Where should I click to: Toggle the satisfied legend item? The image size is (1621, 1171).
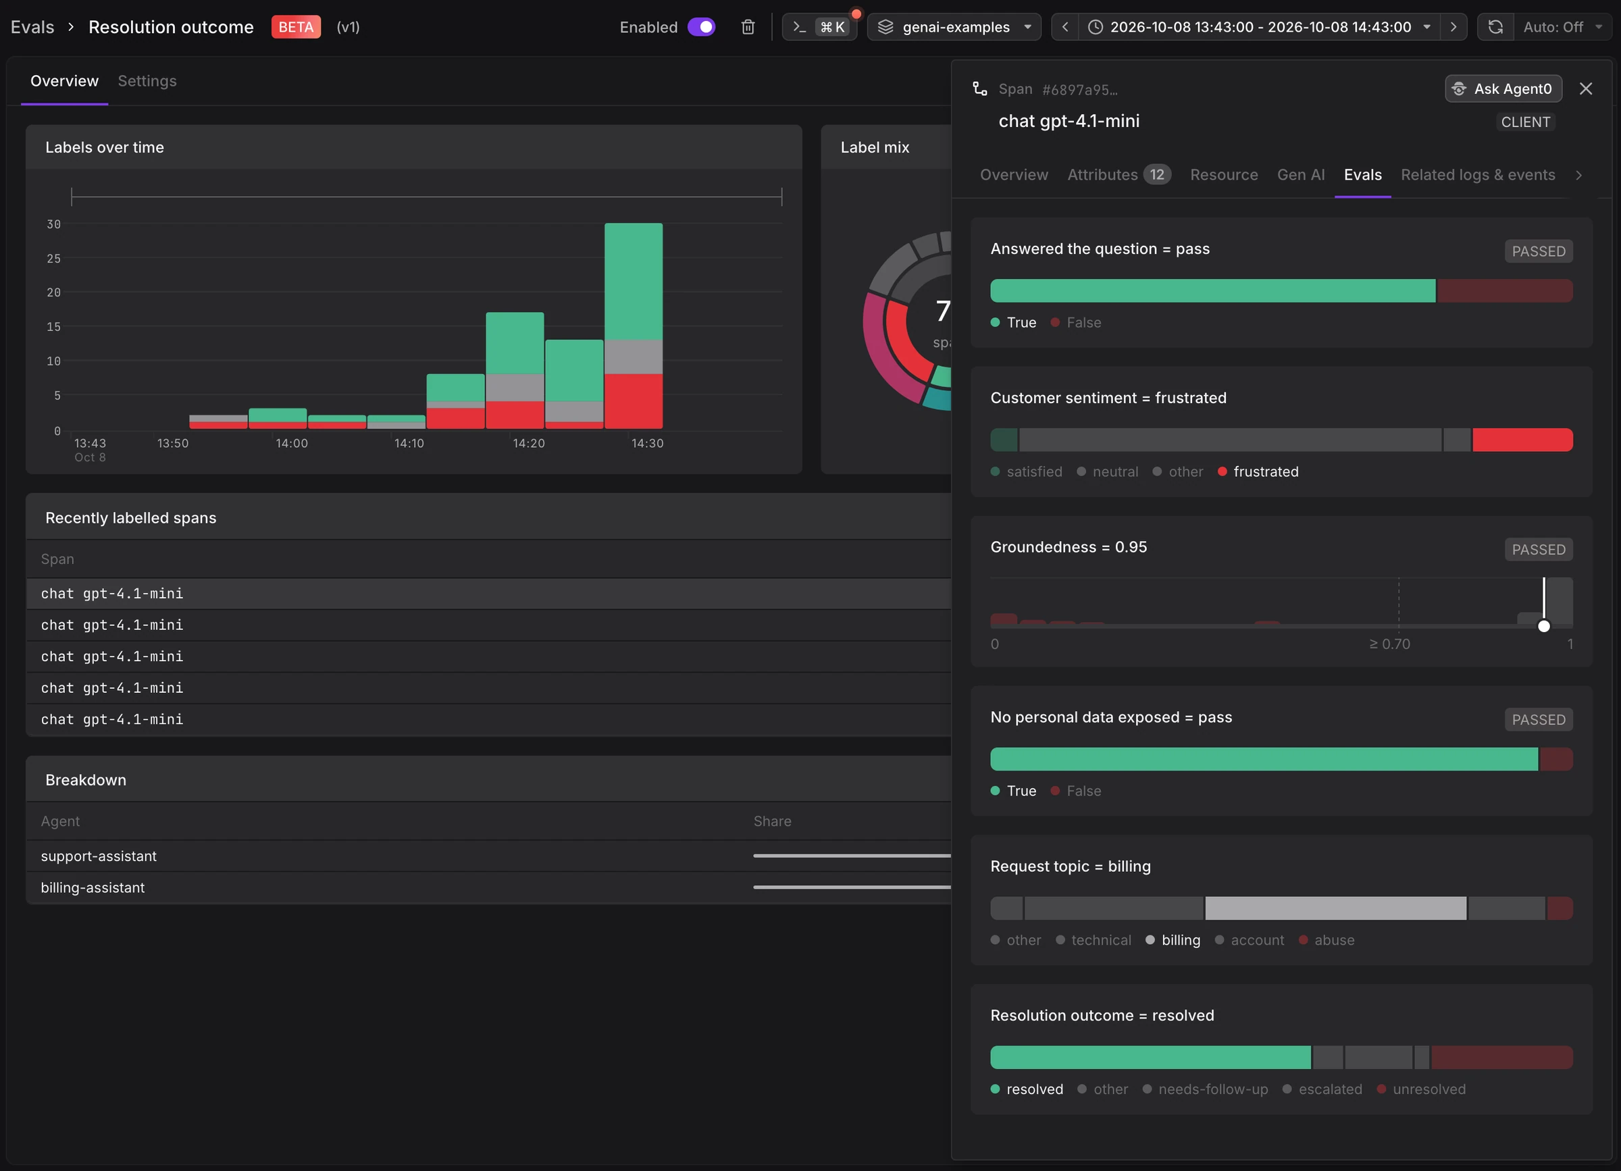1027,472
